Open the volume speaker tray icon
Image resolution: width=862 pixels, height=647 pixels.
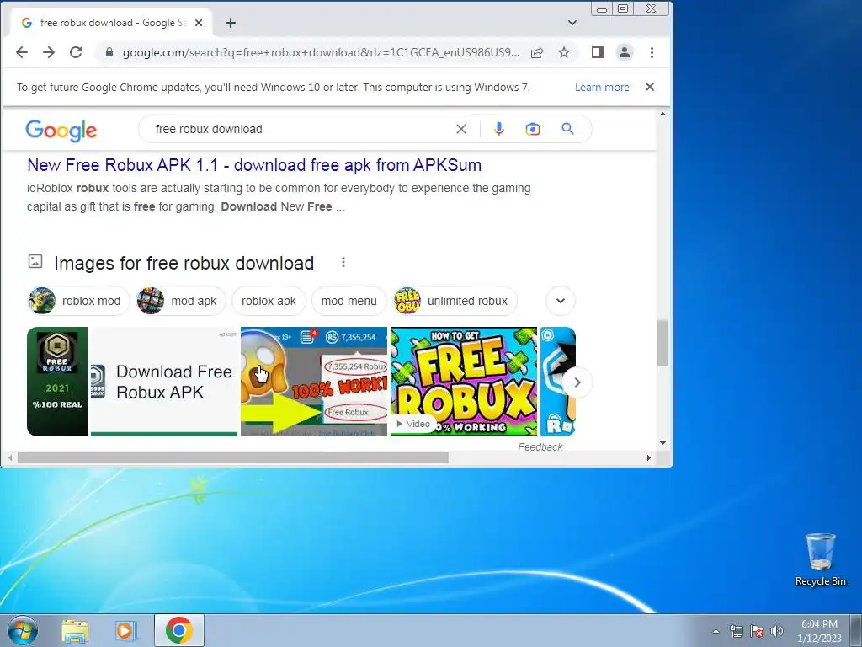click(x=777, y=631)
